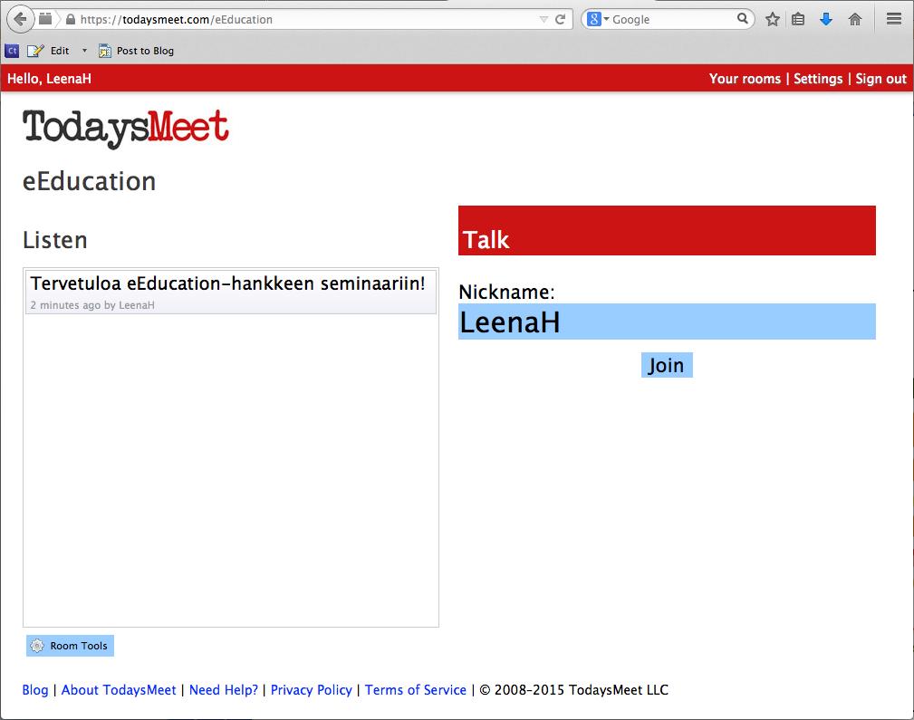Open the bookmarks list icon

798,19
